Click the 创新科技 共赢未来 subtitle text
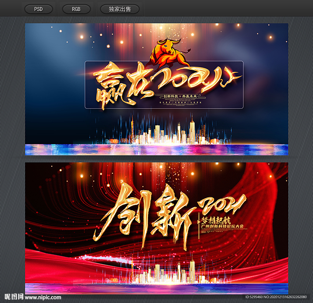Viewport: 313px width, 303px height. point(180,96)
